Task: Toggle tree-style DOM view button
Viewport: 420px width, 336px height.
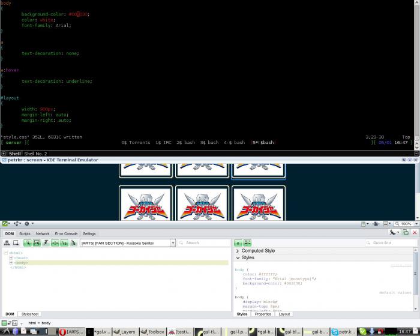Action: [73, 243]
